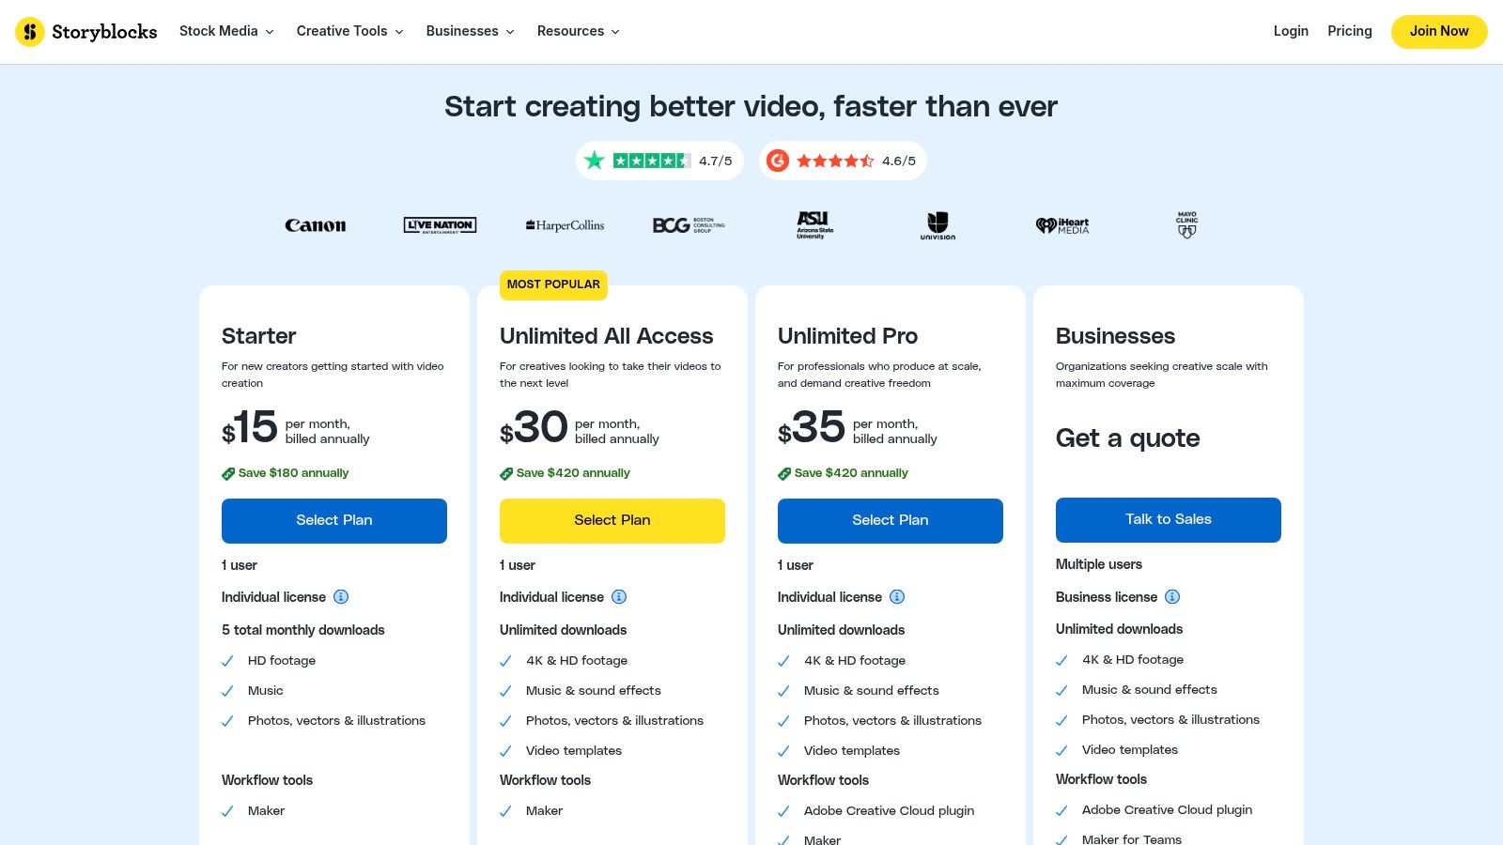
Task: Expand the Creative Tools menu
Action: coord(349,31)
